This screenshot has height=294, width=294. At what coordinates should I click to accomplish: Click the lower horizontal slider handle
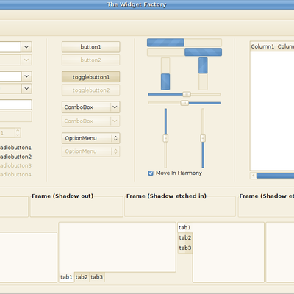(x=184, y=103)
